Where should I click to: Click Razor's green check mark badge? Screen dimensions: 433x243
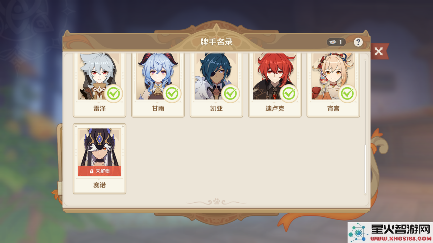[114, 93]
